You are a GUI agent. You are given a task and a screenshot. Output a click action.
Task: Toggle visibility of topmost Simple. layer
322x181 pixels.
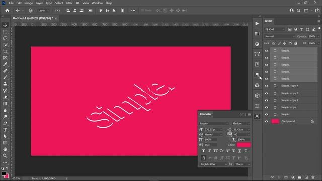click(x=266, y=51)
